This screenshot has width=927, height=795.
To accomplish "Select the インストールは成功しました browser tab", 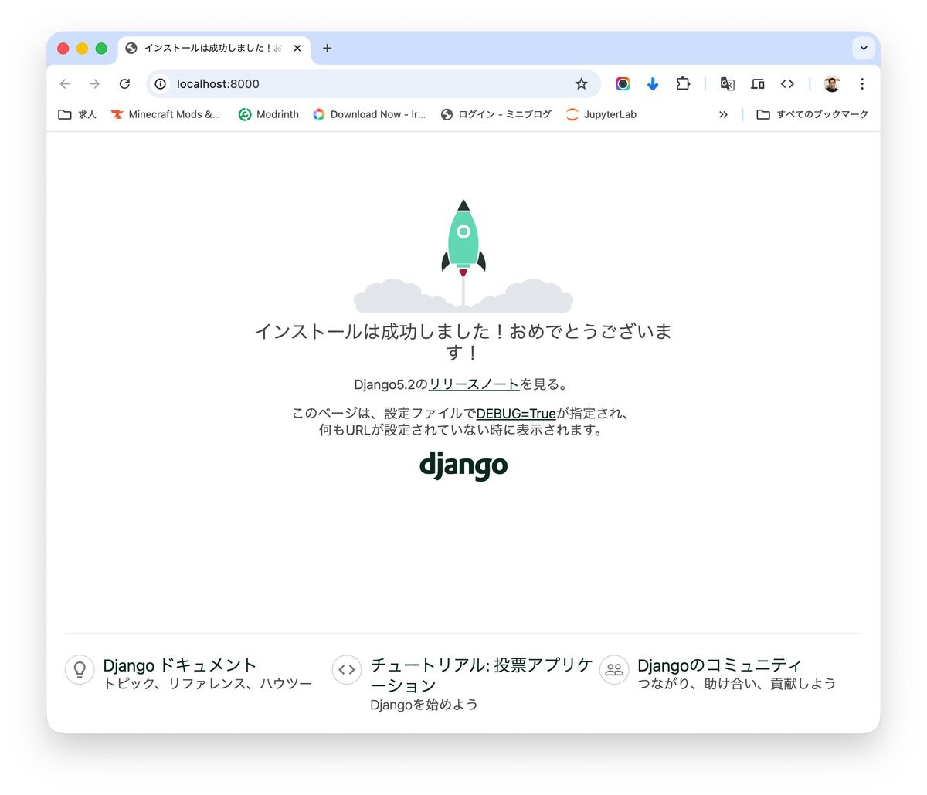I will click(214, 48).
